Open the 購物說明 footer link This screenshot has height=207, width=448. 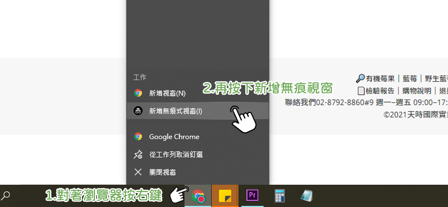[x=417, y=91]
